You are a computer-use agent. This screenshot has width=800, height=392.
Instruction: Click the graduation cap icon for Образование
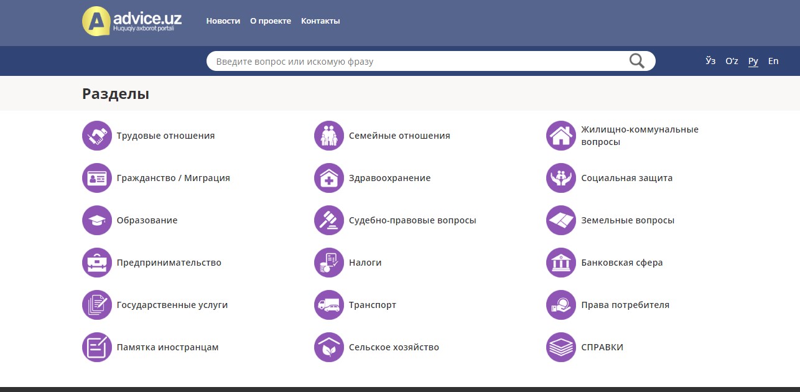96,220
